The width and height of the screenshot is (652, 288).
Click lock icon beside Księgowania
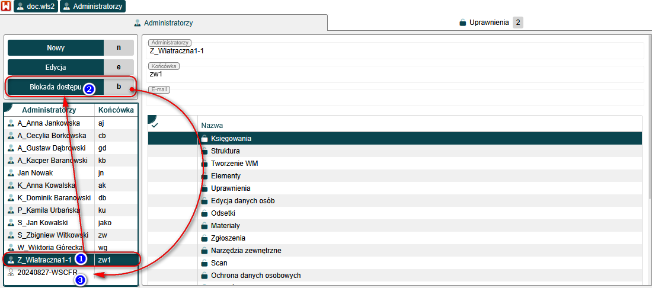coord(204,139)
